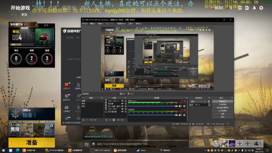Open 编辑(E) menu in OBS
Viewport: 272px width, 153px height.
(93, 24)
